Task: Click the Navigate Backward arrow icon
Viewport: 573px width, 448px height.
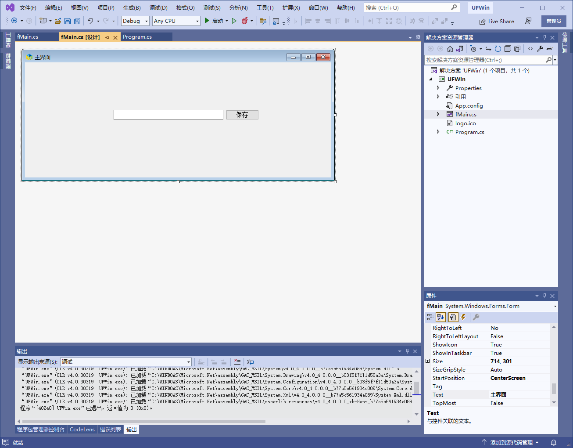Action: (x=14, y=21)
